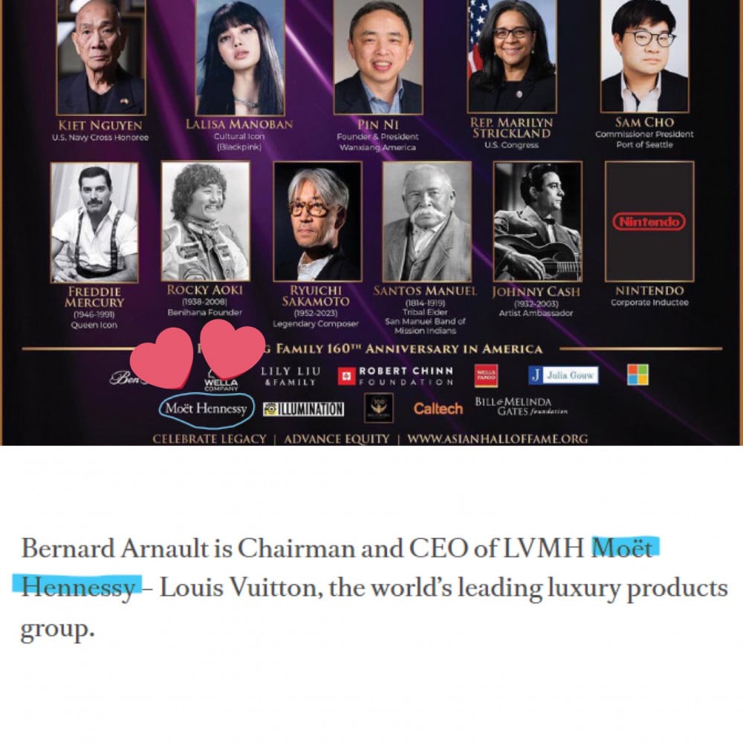
Task: Click the Rocky Aoki name caption
Action: 205,290
